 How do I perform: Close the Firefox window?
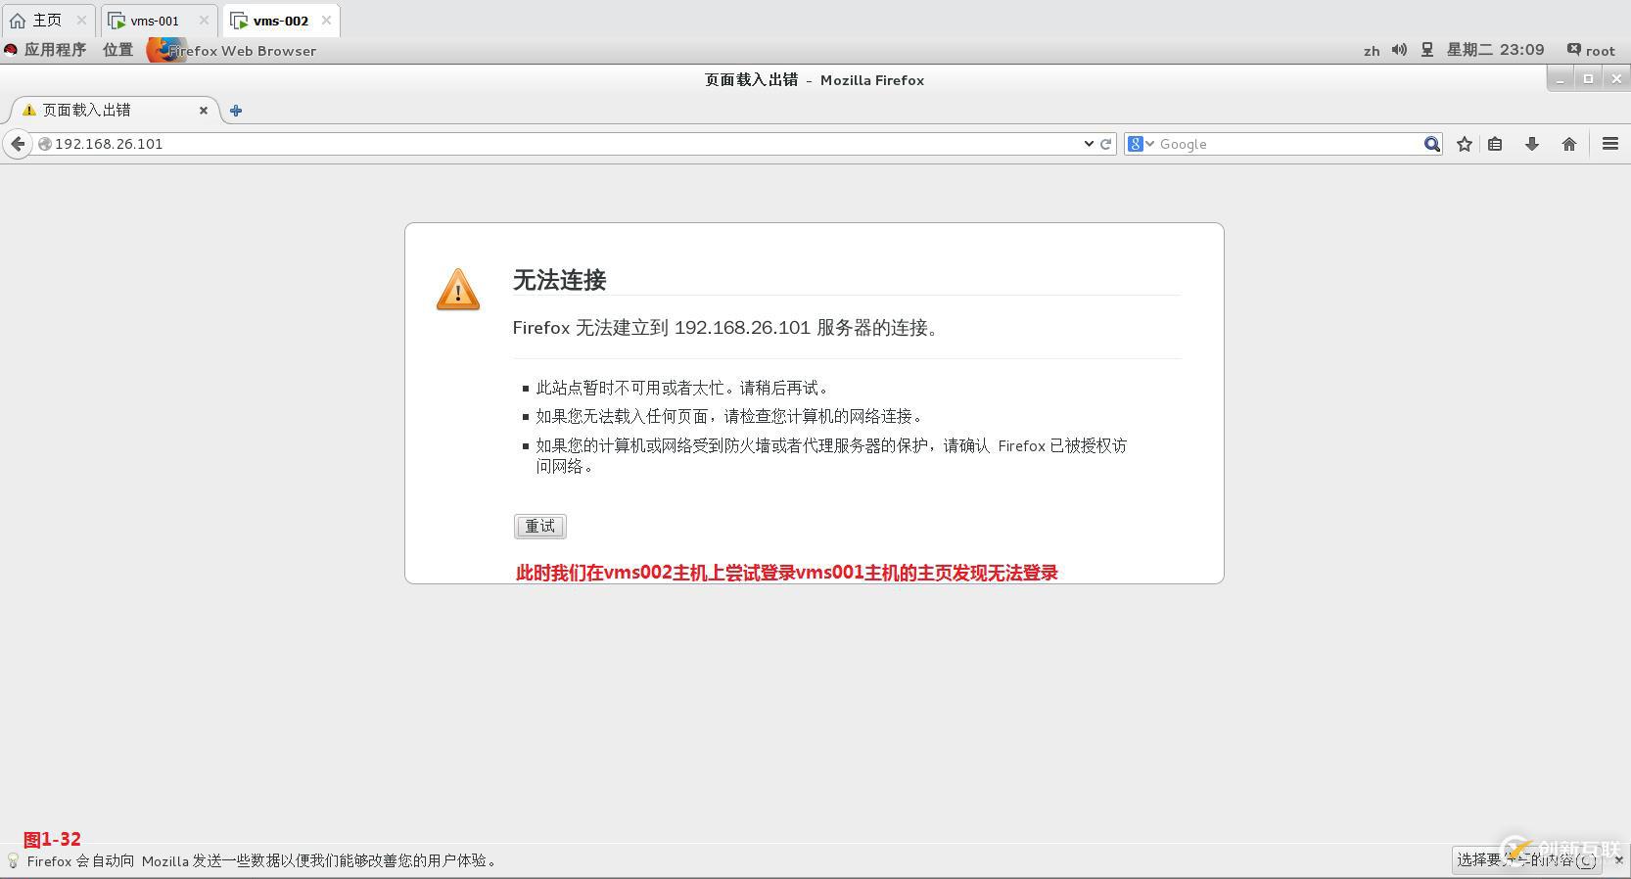click(1616, 79)
